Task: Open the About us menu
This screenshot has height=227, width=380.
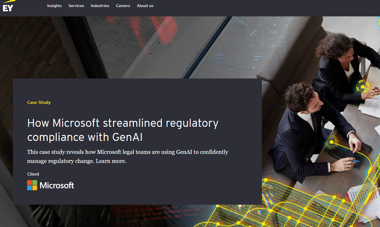Action: tap(145, 6)
